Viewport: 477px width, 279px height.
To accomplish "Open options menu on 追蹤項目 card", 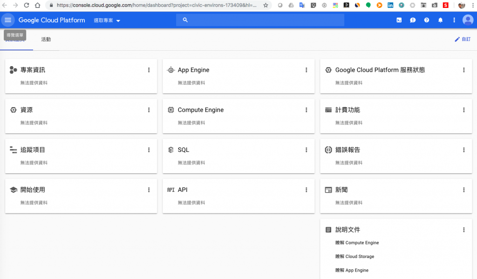I will [x=149, y=150].
